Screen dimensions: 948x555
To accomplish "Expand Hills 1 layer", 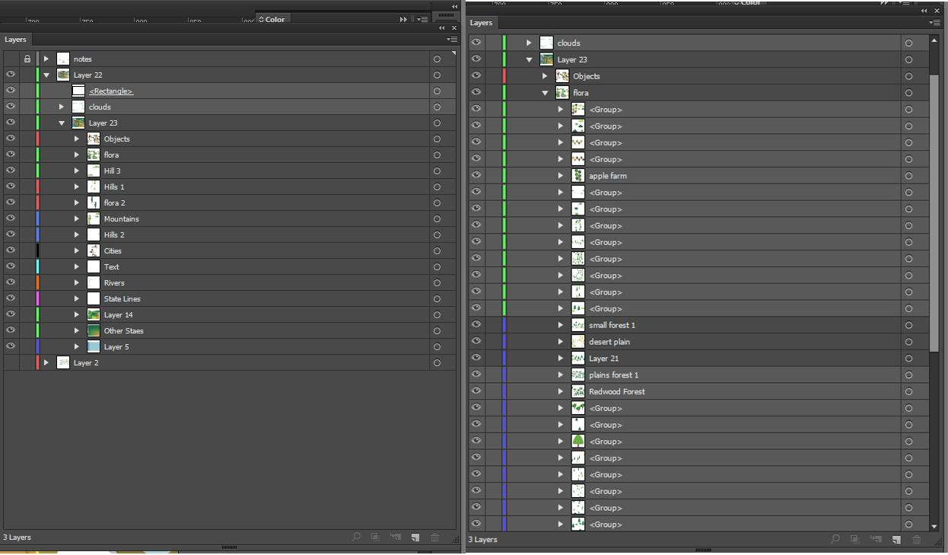I will point(77,187).
